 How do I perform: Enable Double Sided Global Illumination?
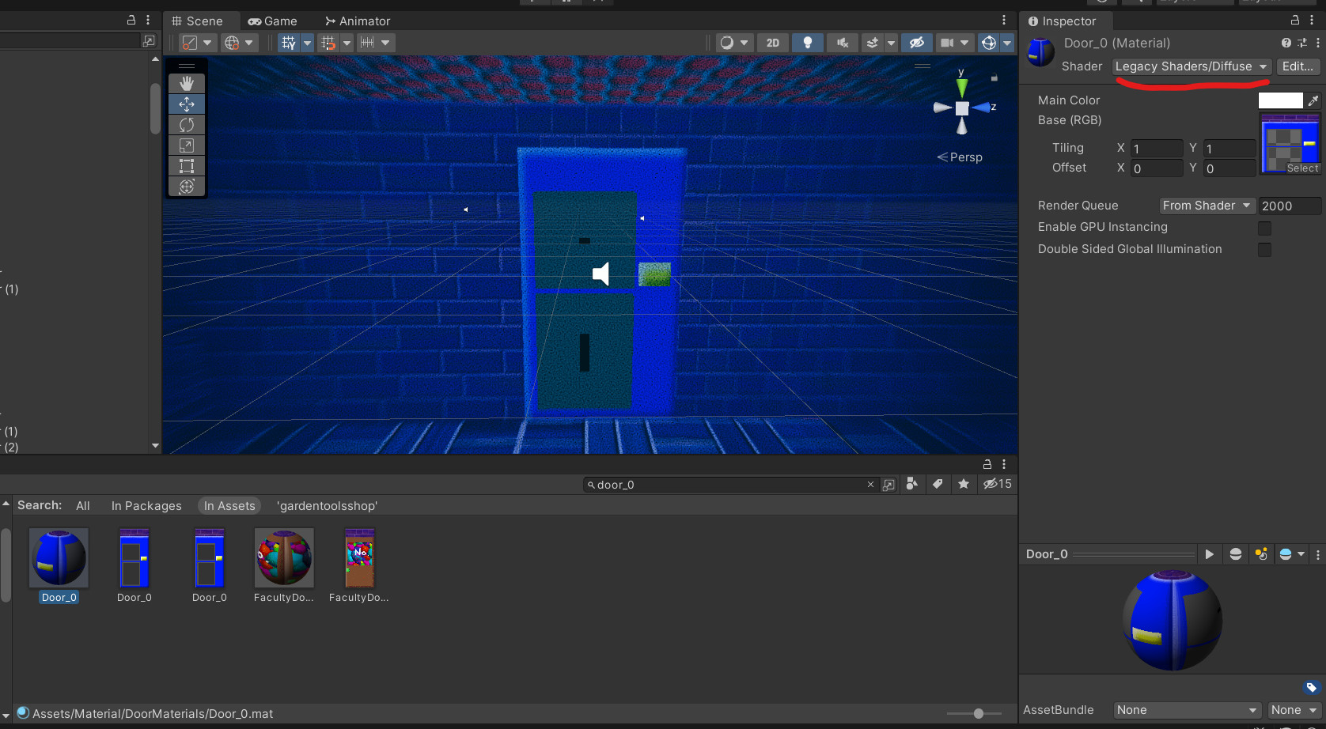tap(1264, 249)
